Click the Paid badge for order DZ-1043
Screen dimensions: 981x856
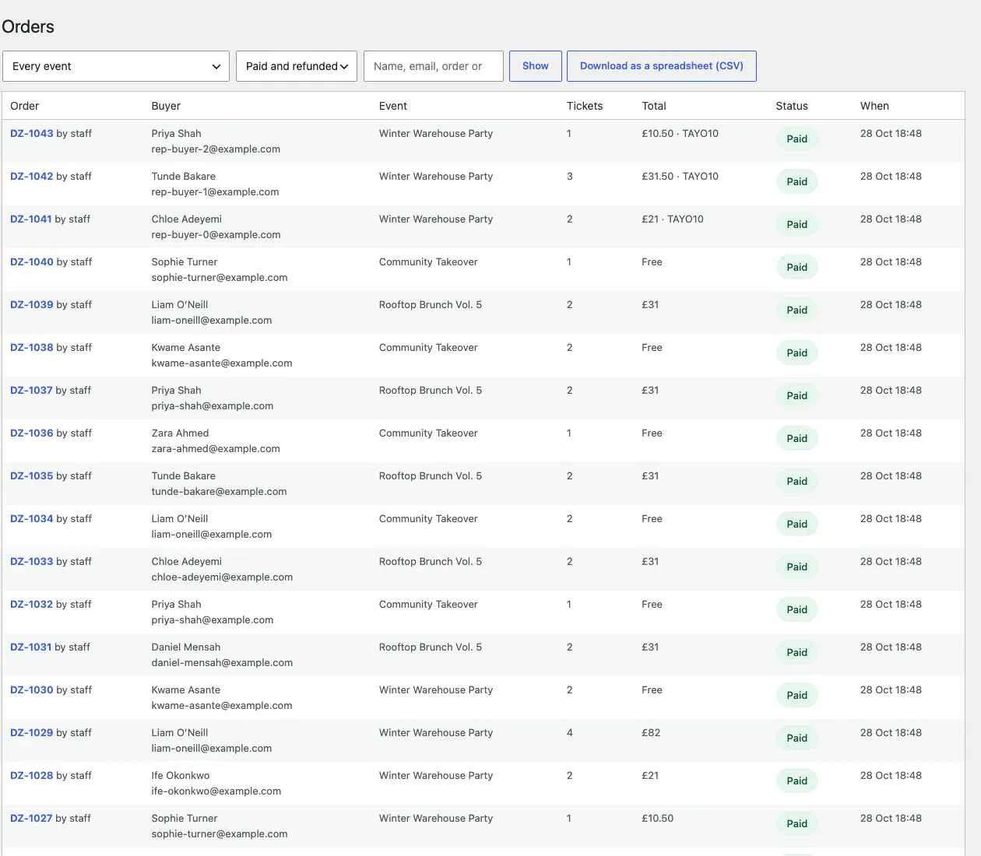796,139
